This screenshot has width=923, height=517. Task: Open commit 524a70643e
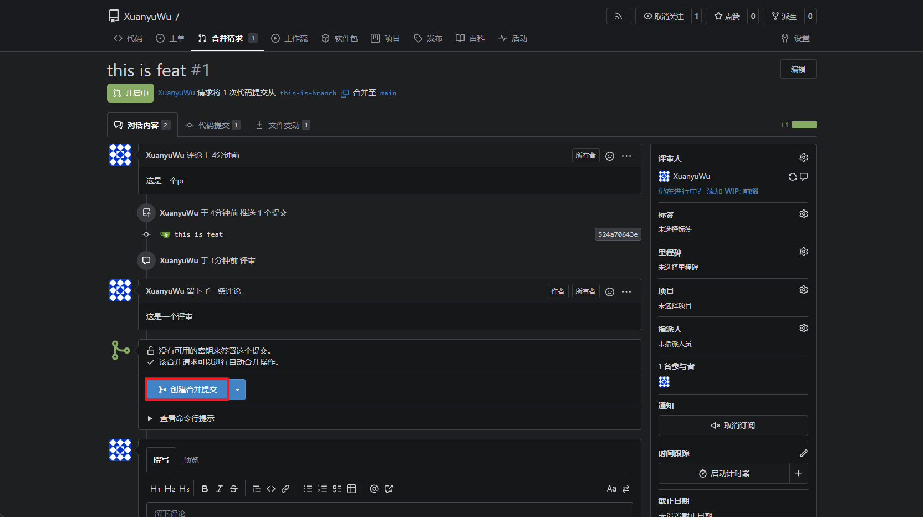[x=618, y=234]
